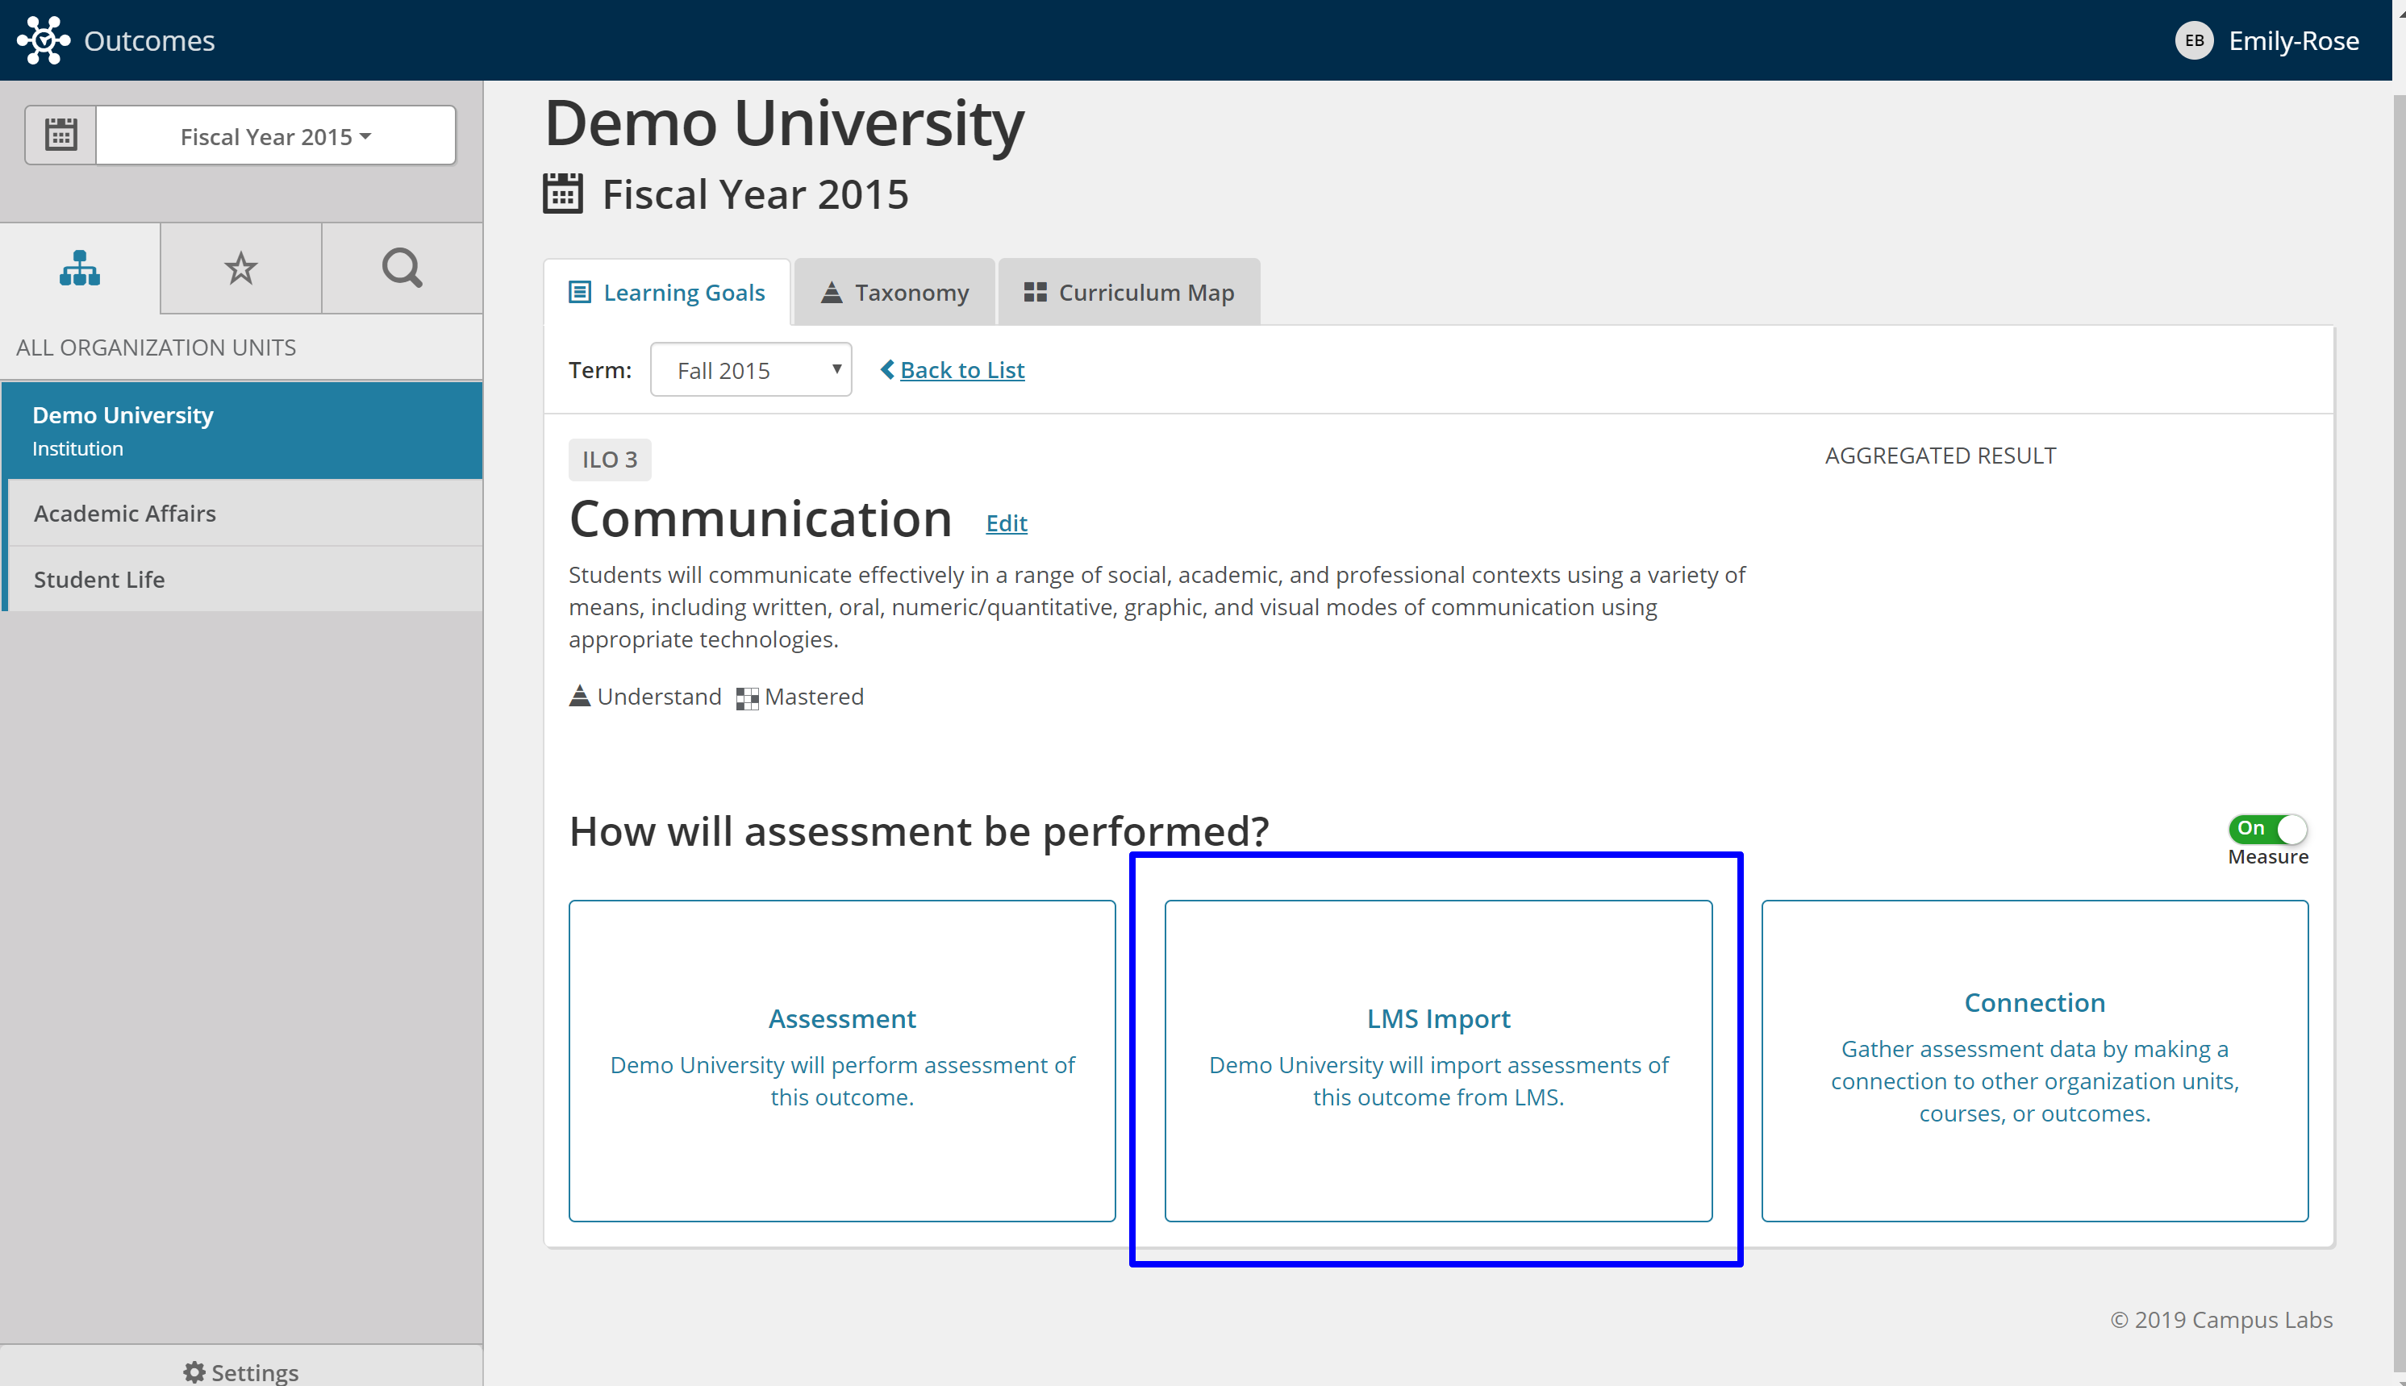2406x1386 pixels.
Task: Click the AGGREGATED RESULT label
Action: pyautogui.click(x=1940, y=456)
